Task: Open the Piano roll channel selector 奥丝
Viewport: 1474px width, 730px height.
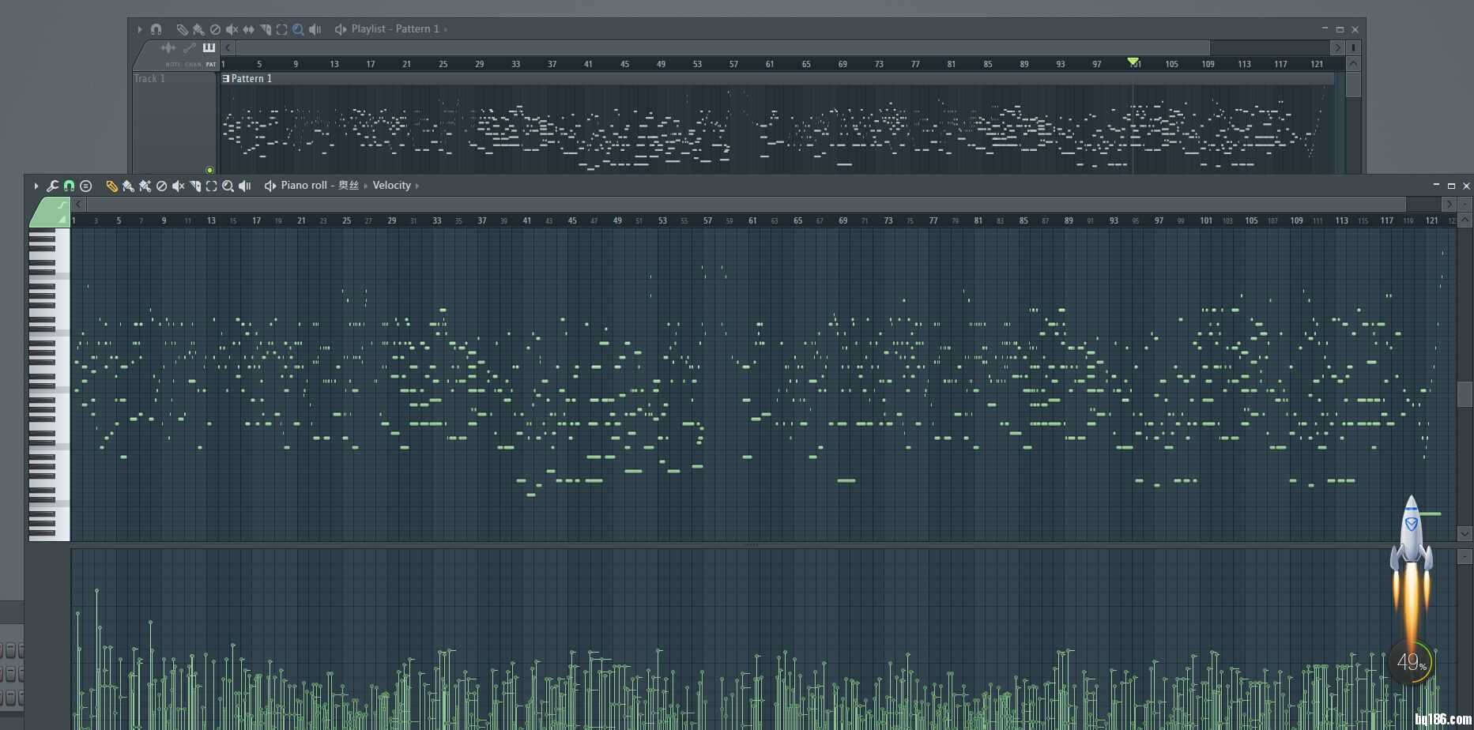Action: click(x=349, y=186)
